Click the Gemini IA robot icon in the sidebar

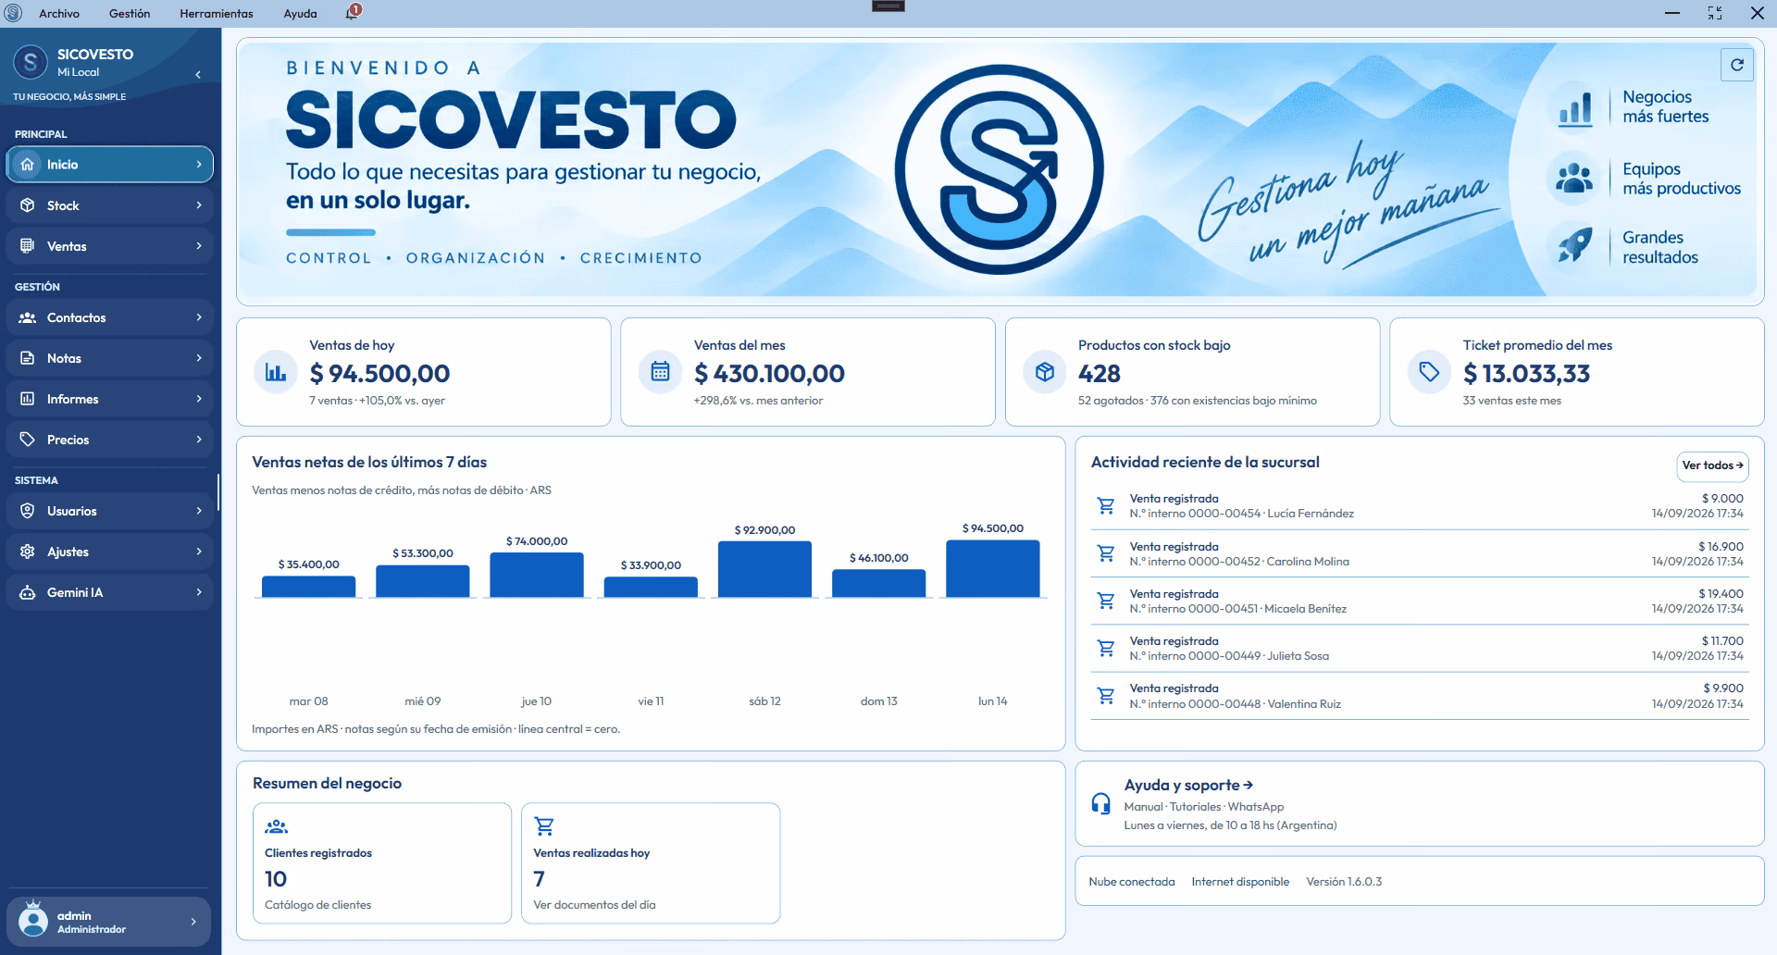pyautogui.click(x=28, y=592)
